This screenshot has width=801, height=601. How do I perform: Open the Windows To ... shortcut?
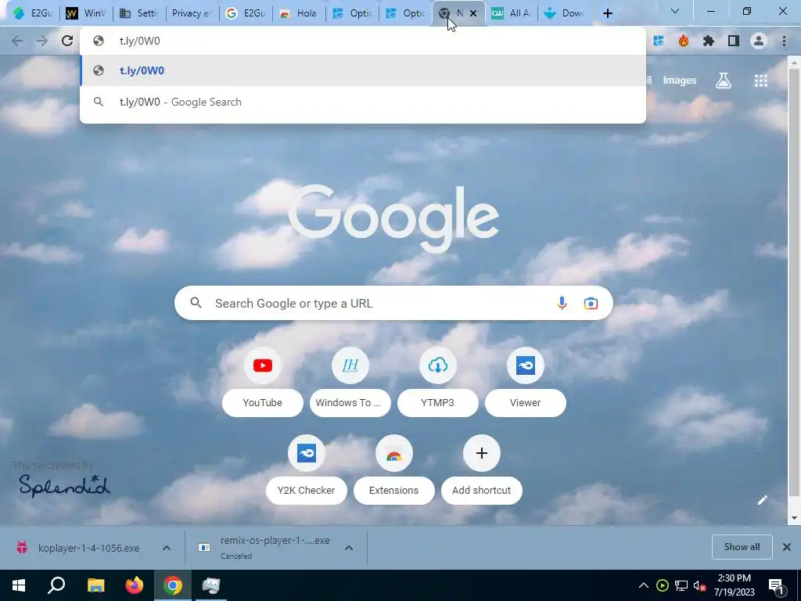click(350, 381)
